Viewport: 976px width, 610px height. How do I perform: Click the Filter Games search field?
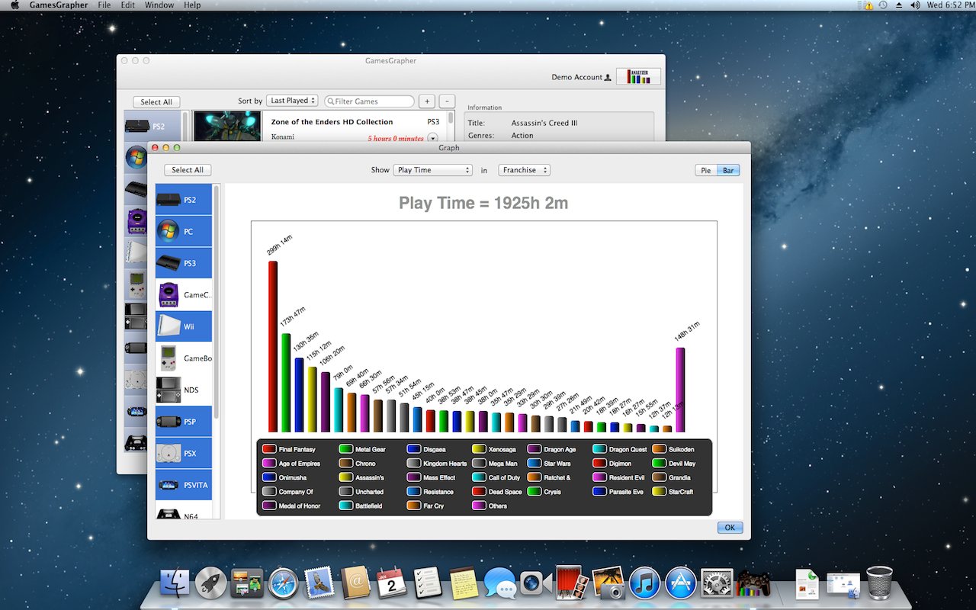tap(370, 101)
